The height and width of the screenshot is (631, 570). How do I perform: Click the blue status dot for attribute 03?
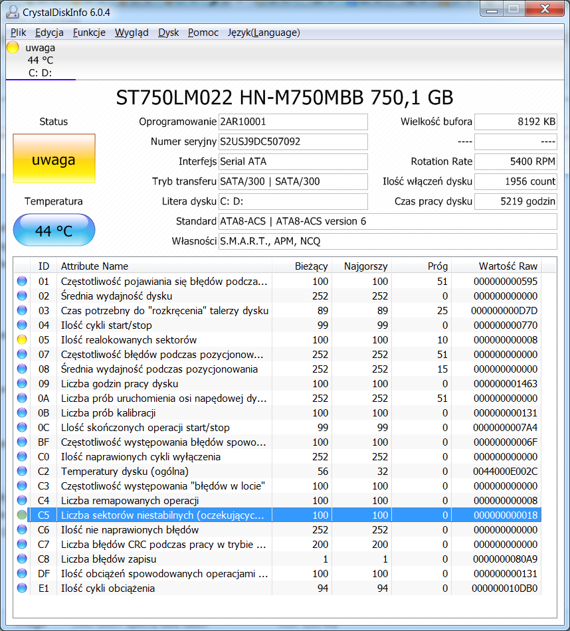click(22, 310)
